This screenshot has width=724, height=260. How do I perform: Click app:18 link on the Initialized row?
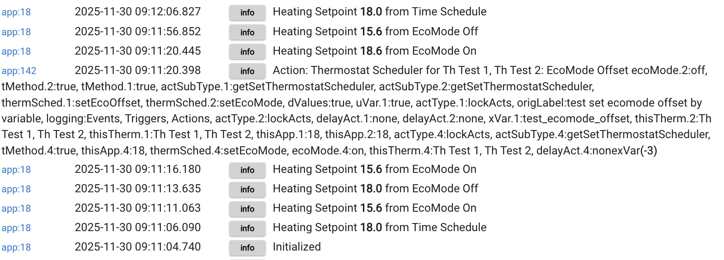(x=16, y=247)
